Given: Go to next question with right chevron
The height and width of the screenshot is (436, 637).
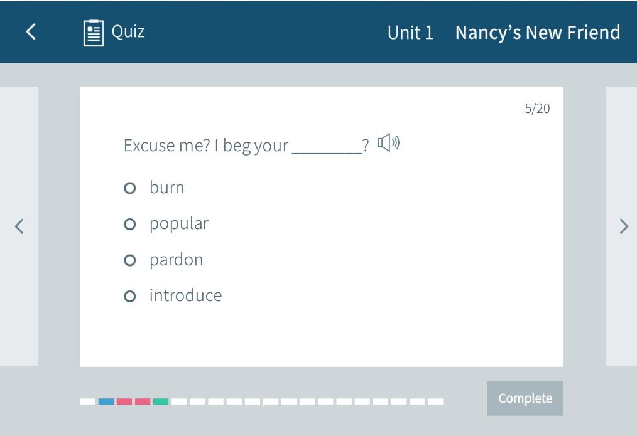Looking at the screenshot, I should (623, 226).
